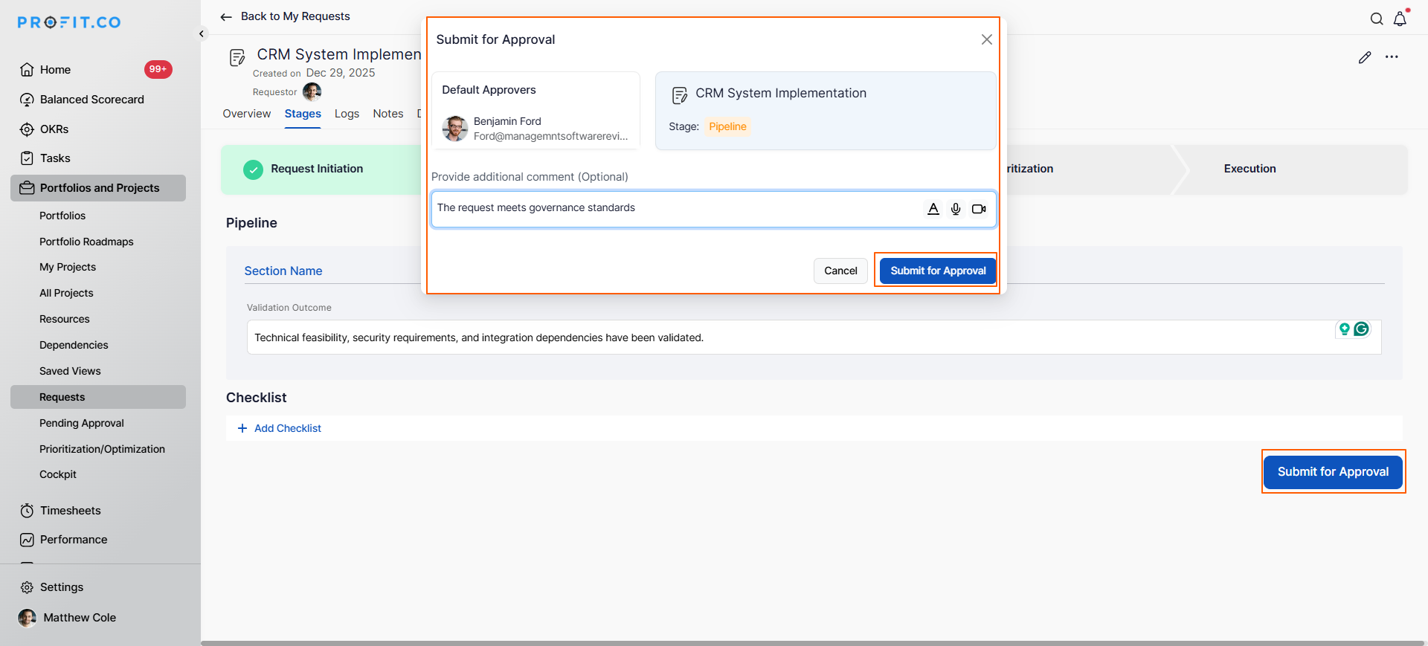Collapse the left sidebar chevron

pyautogui.click(x=202, y=33)
